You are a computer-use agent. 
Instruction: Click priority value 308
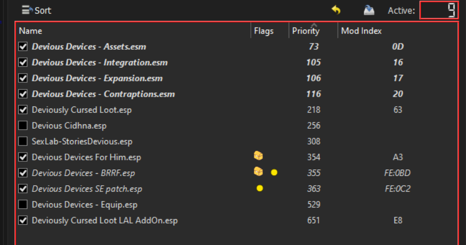314,141
